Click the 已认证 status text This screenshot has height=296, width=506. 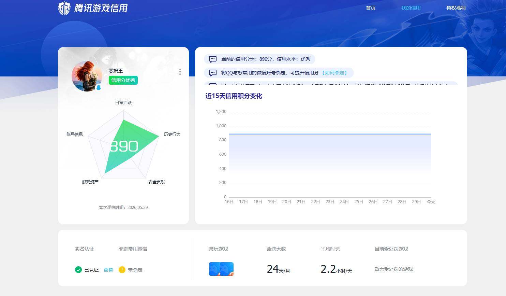pos(91,270)
